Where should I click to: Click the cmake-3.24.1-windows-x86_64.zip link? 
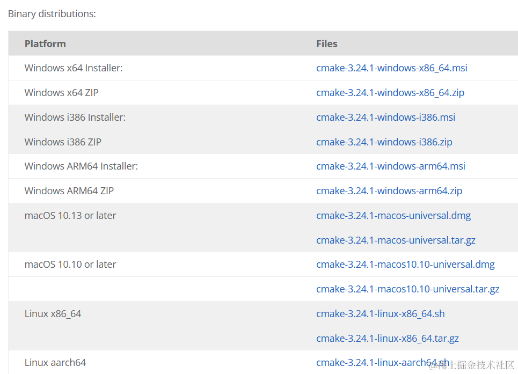tap(390, 93)
